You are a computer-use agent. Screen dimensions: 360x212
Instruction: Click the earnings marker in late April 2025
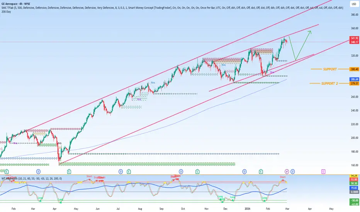pos(69,172)
